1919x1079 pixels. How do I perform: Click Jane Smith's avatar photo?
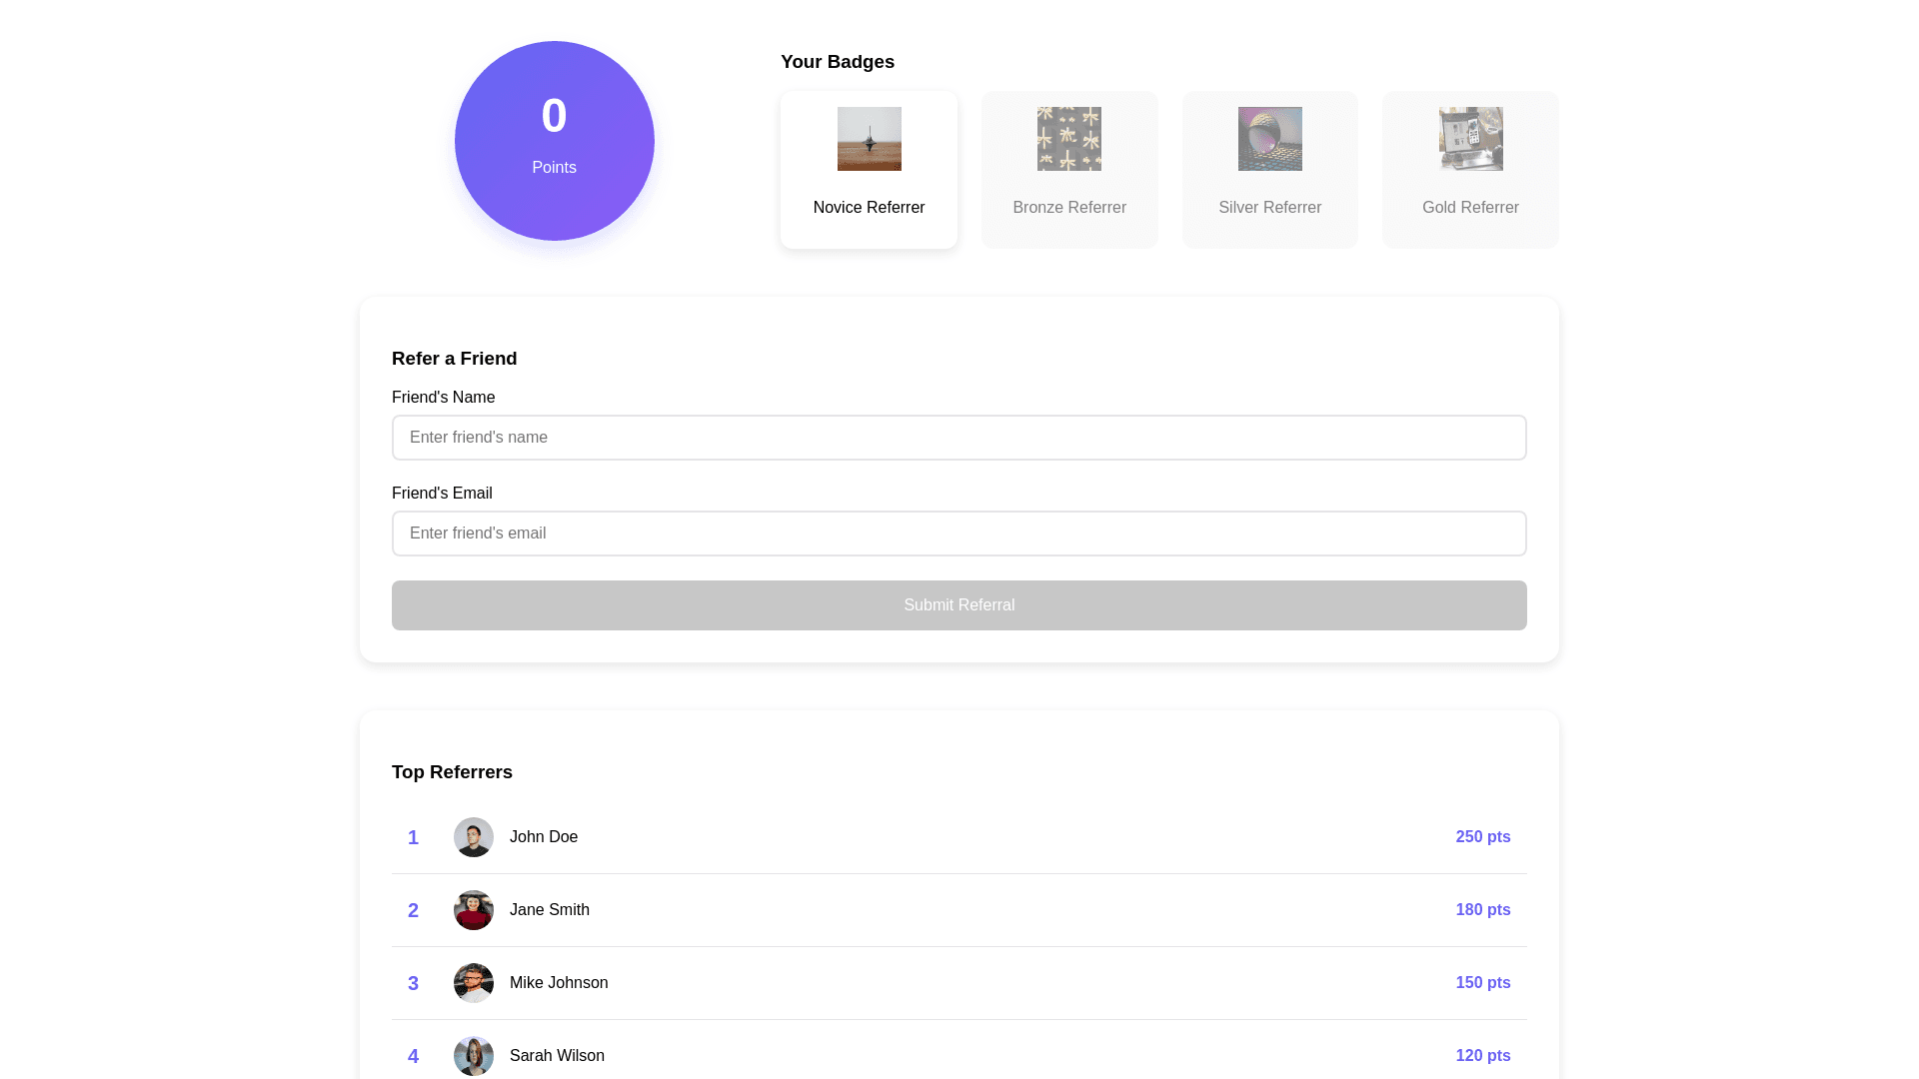click(x=474, y=910)
